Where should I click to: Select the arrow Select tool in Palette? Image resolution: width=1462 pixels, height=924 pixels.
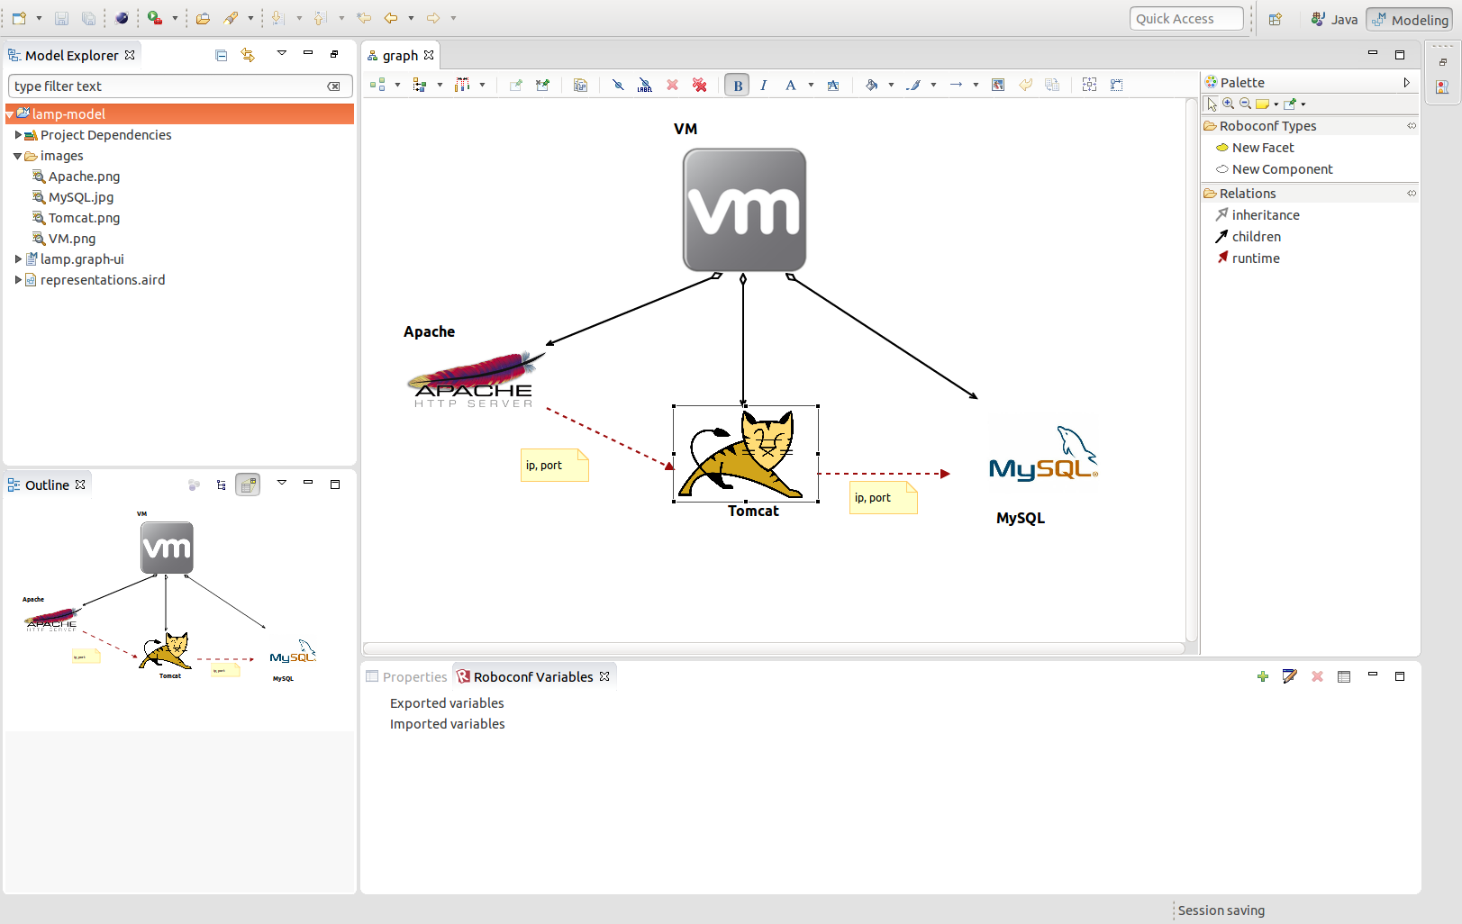click(x=1212, y=104)
